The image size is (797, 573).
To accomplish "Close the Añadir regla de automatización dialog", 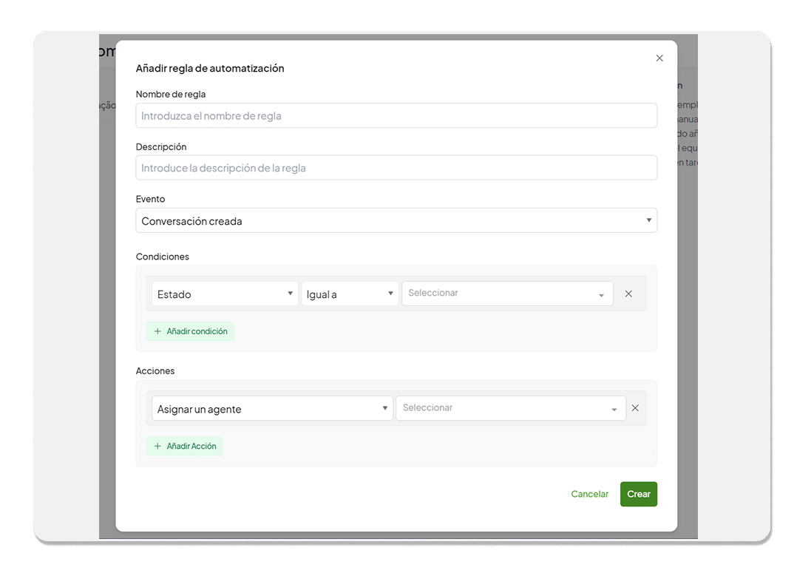I will pos(659,58).
